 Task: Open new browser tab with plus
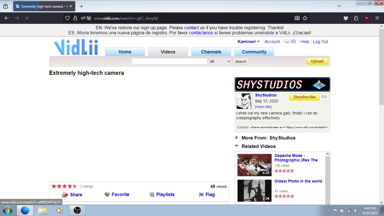81,6
